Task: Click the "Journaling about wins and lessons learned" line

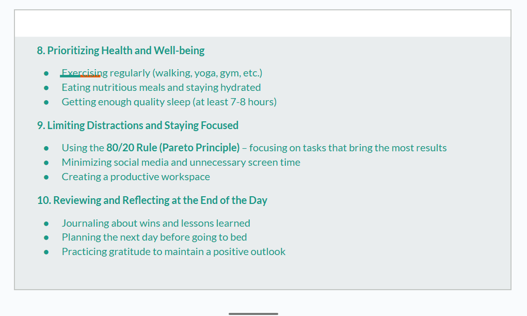Action: [156, 223]
